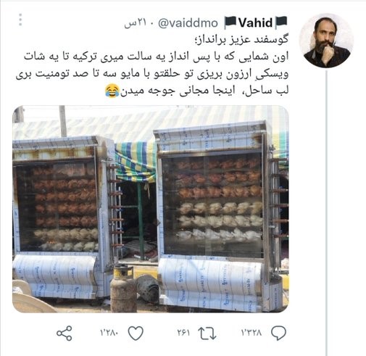Click the reply count number
This screenshot has height=356, width=366.
point(251,333)
